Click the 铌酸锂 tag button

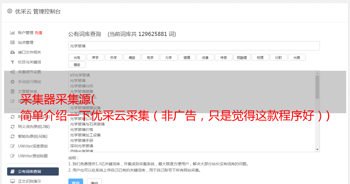[x=242, y=57]
